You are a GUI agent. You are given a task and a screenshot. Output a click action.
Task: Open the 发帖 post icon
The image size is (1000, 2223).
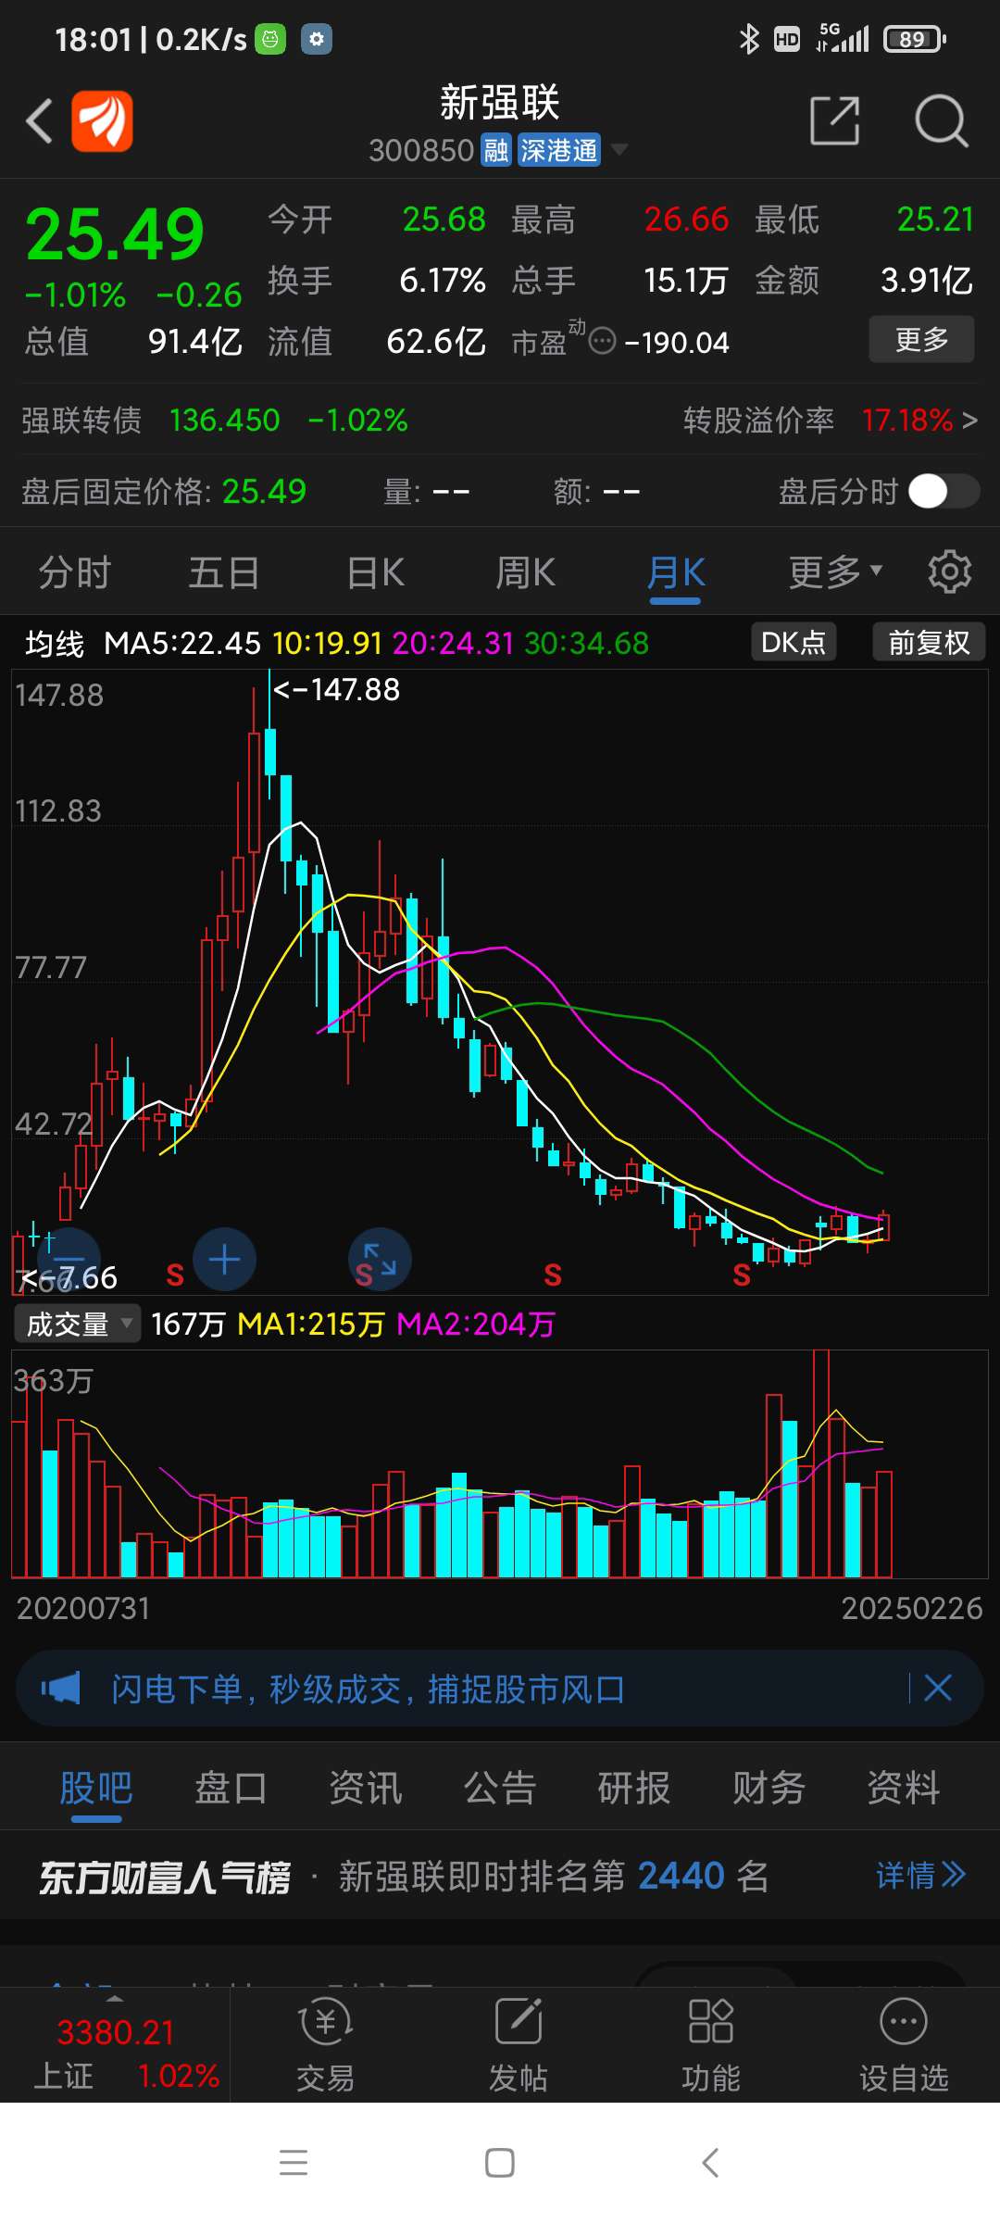[x=518, y=2046]
